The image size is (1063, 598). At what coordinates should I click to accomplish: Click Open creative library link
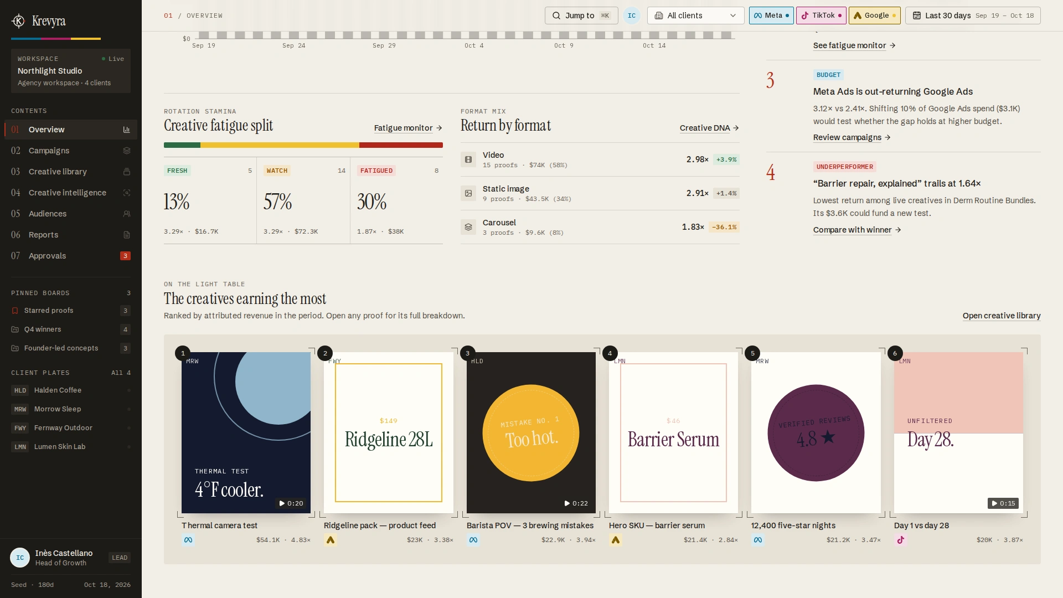pyautogui.click(x=1002, y=316)
